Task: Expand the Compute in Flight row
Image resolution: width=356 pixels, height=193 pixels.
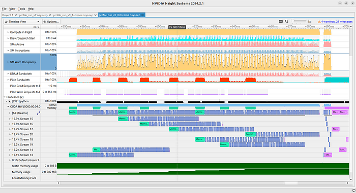Action: pyautogui.click(x=8, y=32)
